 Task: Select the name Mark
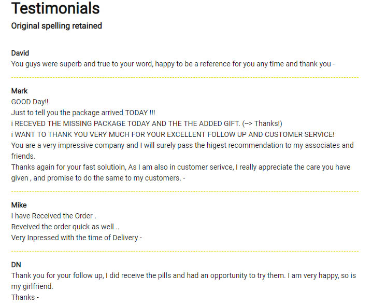(x=20, y=91)
